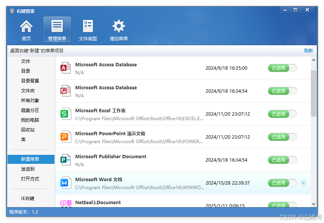Click the Word path ending WINWO...
Screen dimensions: 324x223
[x=139, y=188]
